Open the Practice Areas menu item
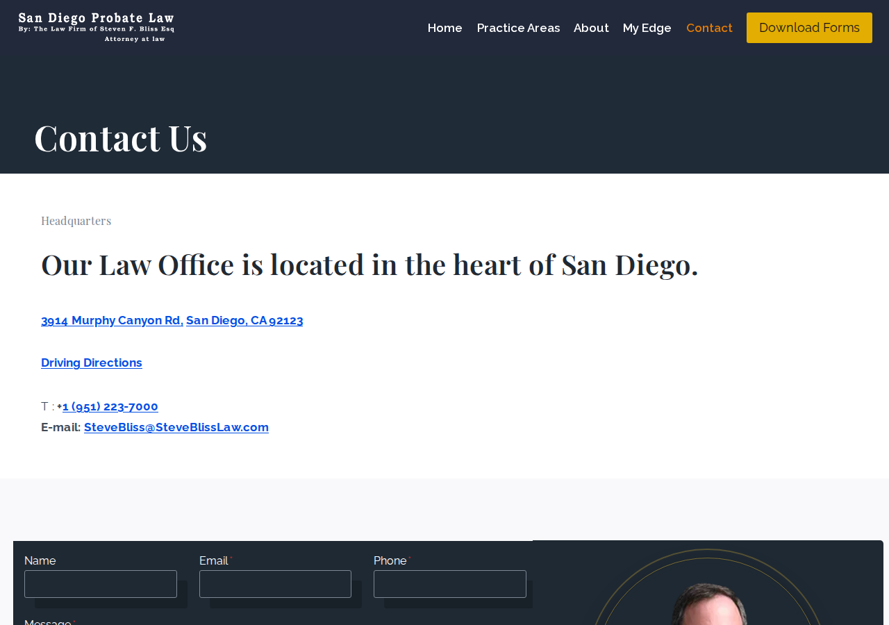889x625 pixels. click(x=518, y=28)
